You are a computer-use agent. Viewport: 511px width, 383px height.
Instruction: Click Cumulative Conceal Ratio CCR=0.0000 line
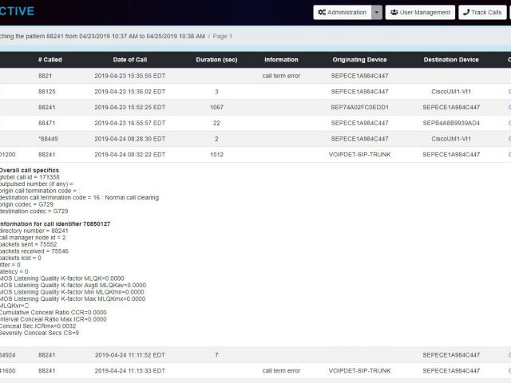tap(53, 312)
